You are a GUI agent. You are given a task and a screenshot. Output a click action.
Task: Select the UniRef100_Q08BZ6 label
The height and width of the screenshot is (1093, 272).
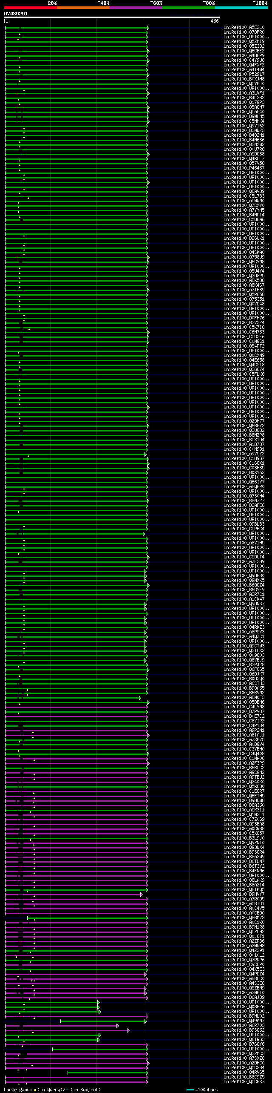point(244,1007)
